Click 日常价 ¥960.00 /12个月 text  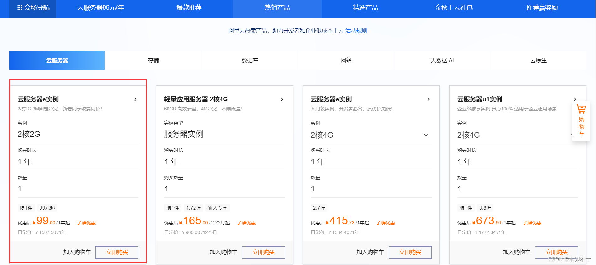click(190, 232)
